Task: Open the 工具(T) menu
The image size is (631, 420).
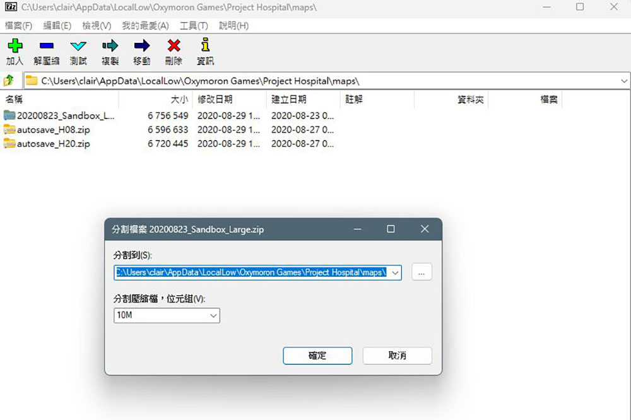Action: (x=194, y=26)
